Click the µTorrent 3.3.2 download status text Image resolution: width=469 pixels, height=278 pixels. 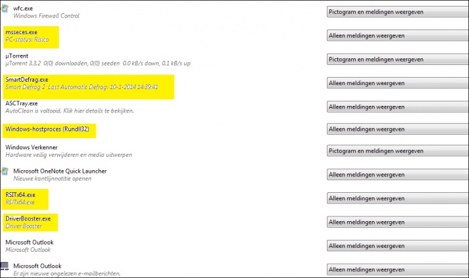click(98, 64)
